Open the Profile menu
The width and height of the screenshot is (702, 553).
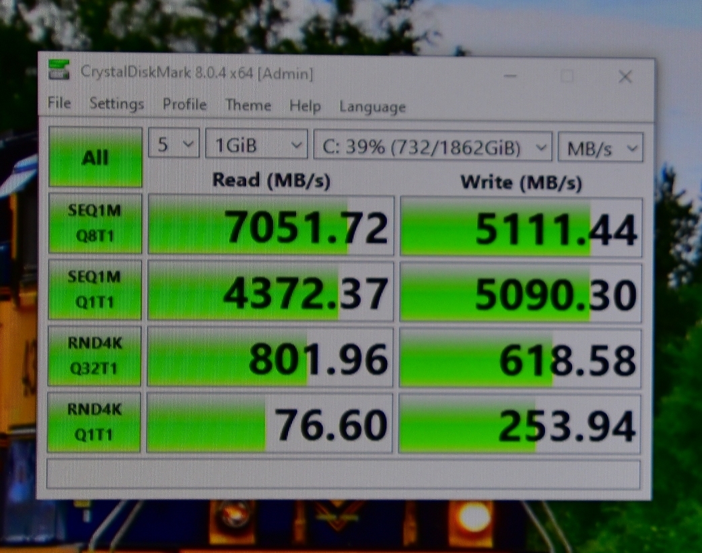pyautogui.click(x=184, y=104)
